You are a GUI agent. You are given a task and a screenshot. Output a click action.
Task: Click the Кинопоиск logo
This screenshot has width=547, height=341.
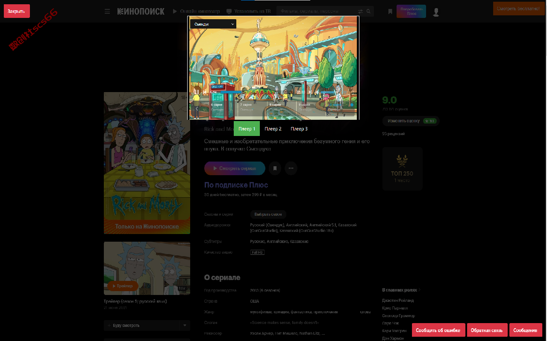(141, 12)
